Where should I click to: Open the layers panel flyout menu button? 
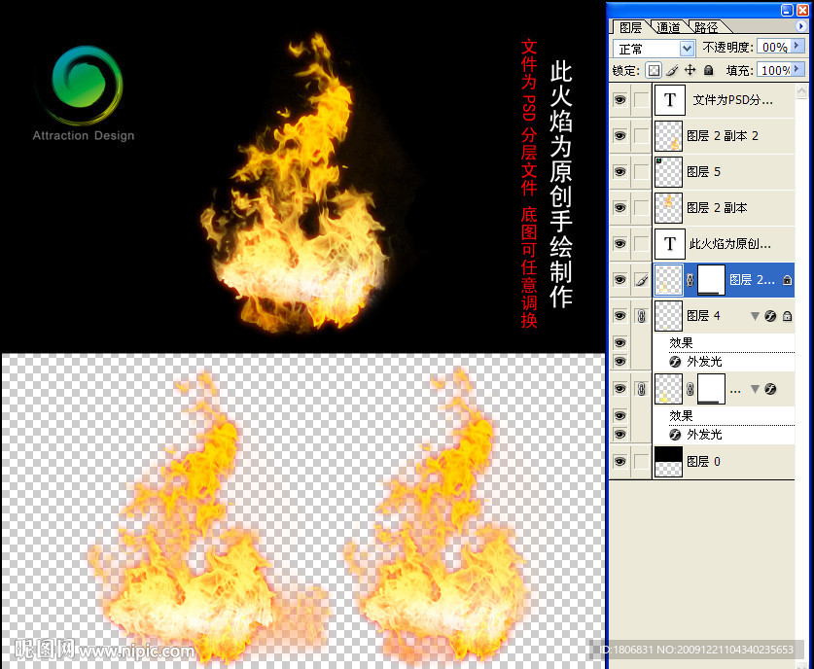pos(800,26)
